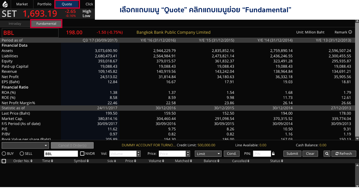Switch to the Intraday sub-tab

(15, 24)
